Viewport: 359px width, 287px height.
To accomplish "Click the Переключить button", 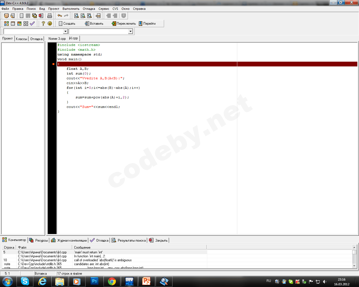I will pos(124,24).
